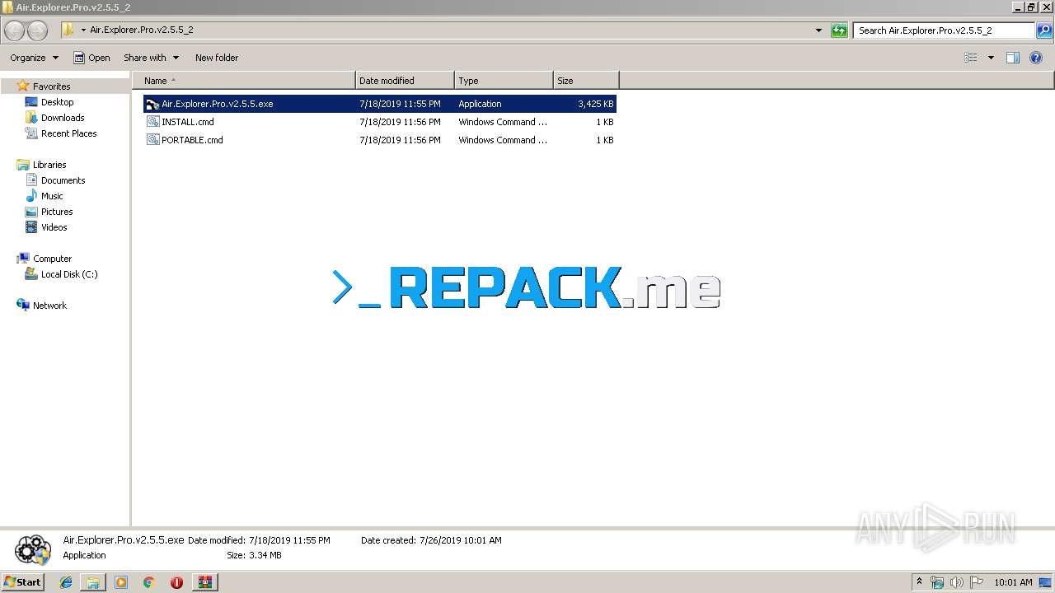Open Google Chrome from the taskbar
Viewport: 1055px width, 593px height.
148,582
